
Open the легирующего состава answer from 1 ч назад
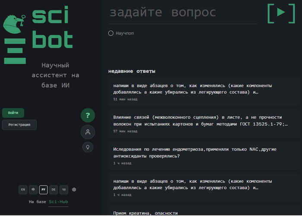point(204,188)
